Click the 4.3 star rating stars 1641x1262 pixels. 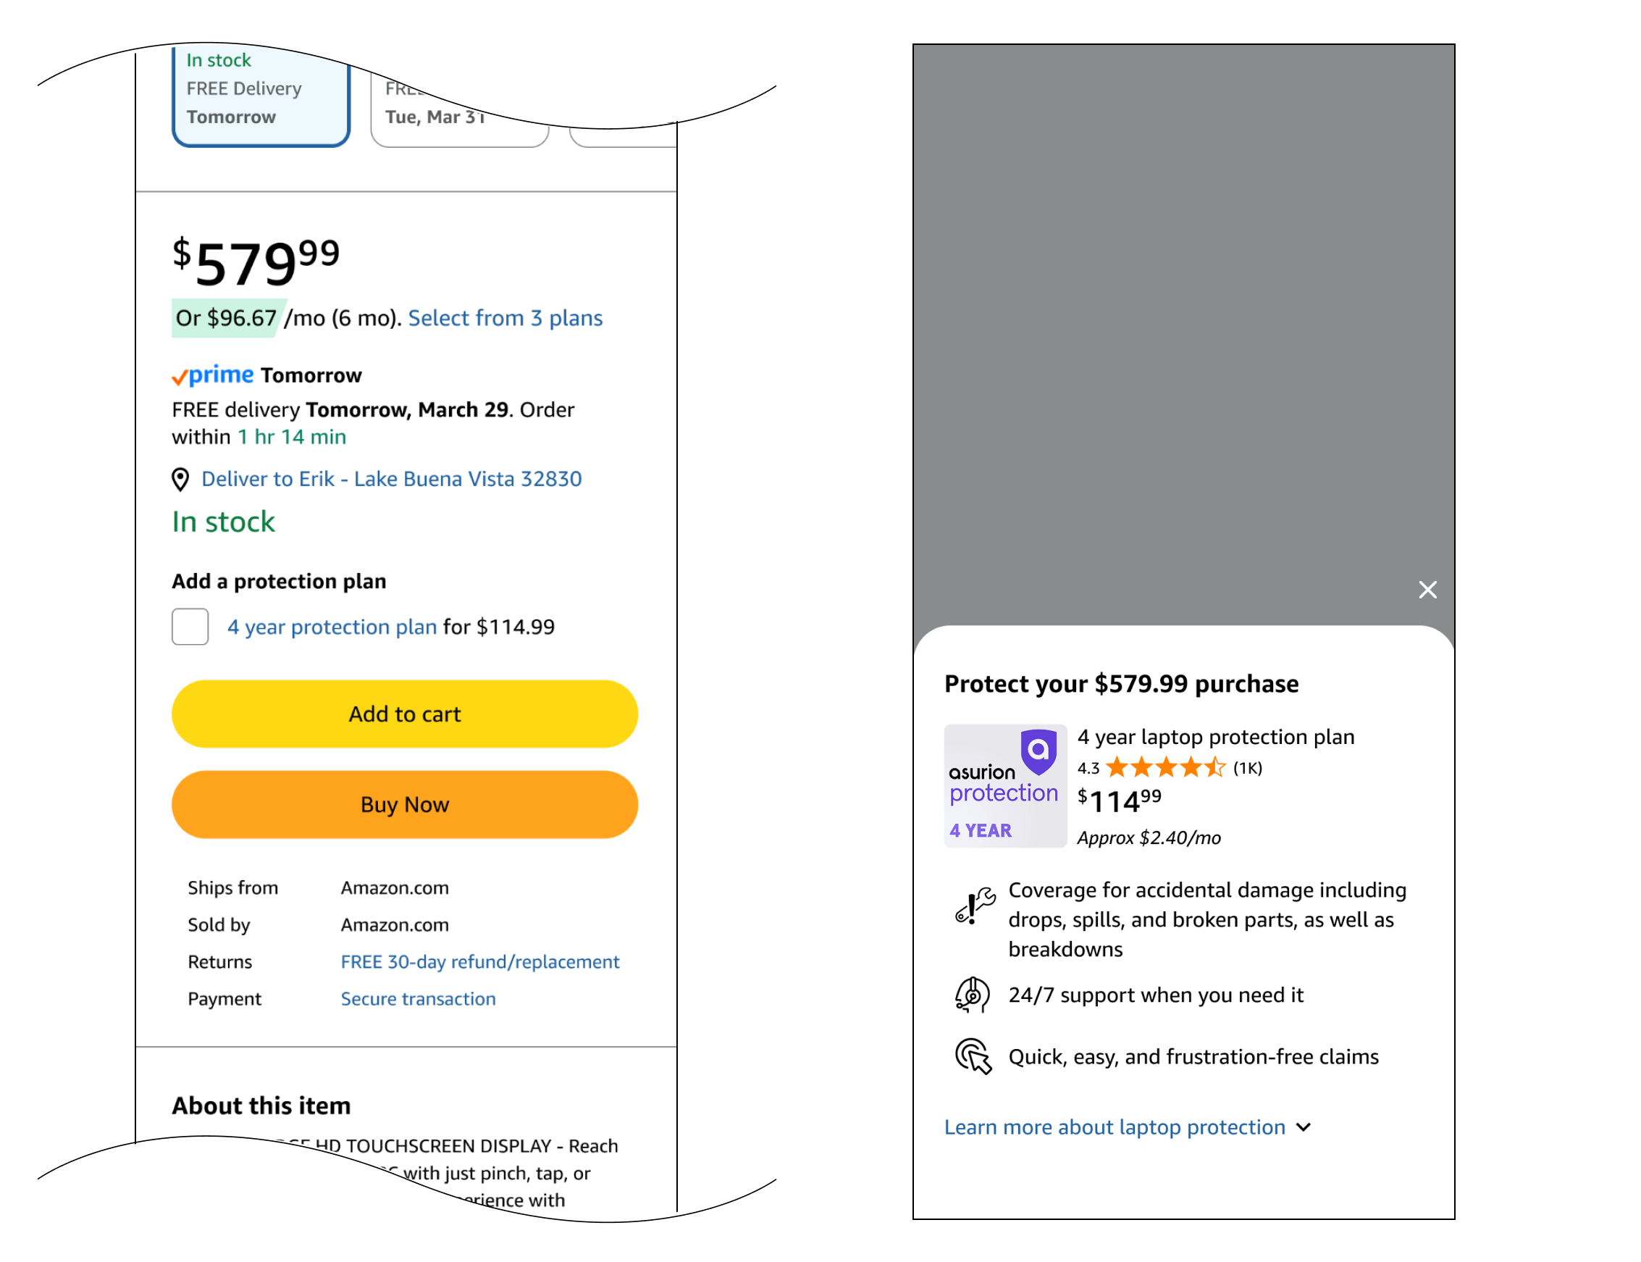pyautogui.click(x=1164, y=768)
